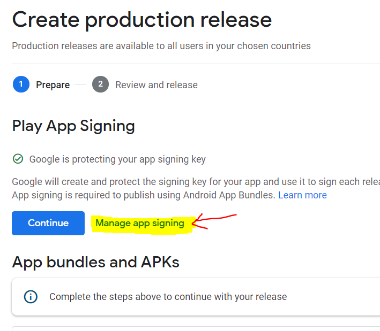
Task: Click the step 1 number circle
Action: click(x=21, y=84)
